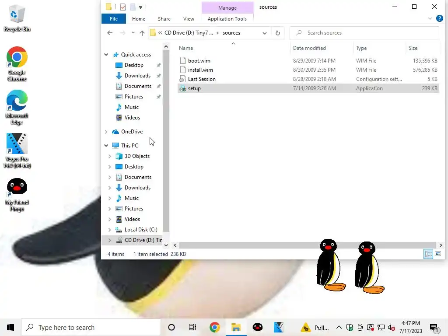Click the muted volume tray icon

coord(392,328)
